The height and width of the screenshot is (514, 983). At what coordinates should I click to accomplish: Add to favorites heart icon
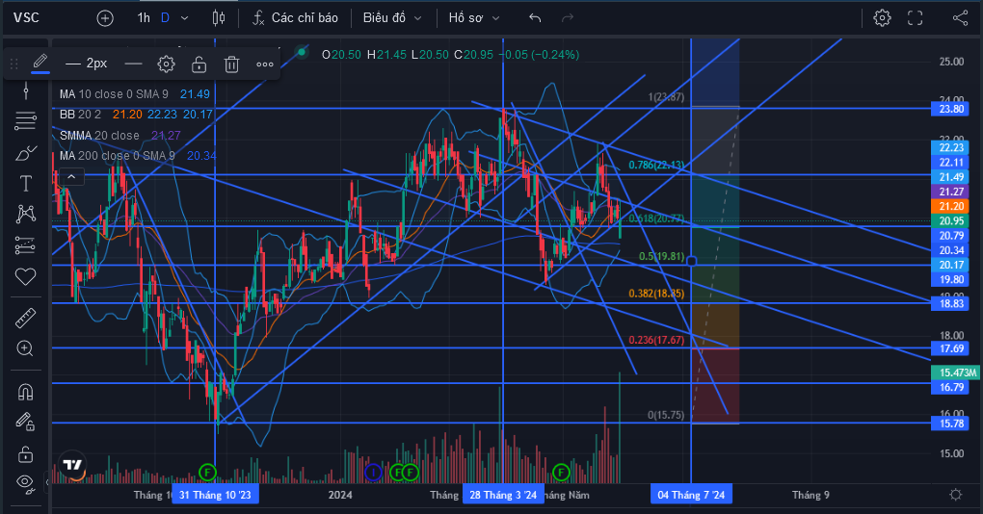(26, 276)
